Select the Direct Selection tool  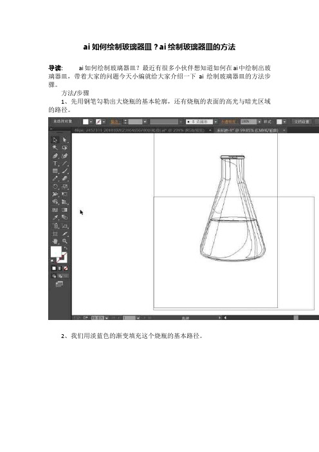[x=64, y=140]
